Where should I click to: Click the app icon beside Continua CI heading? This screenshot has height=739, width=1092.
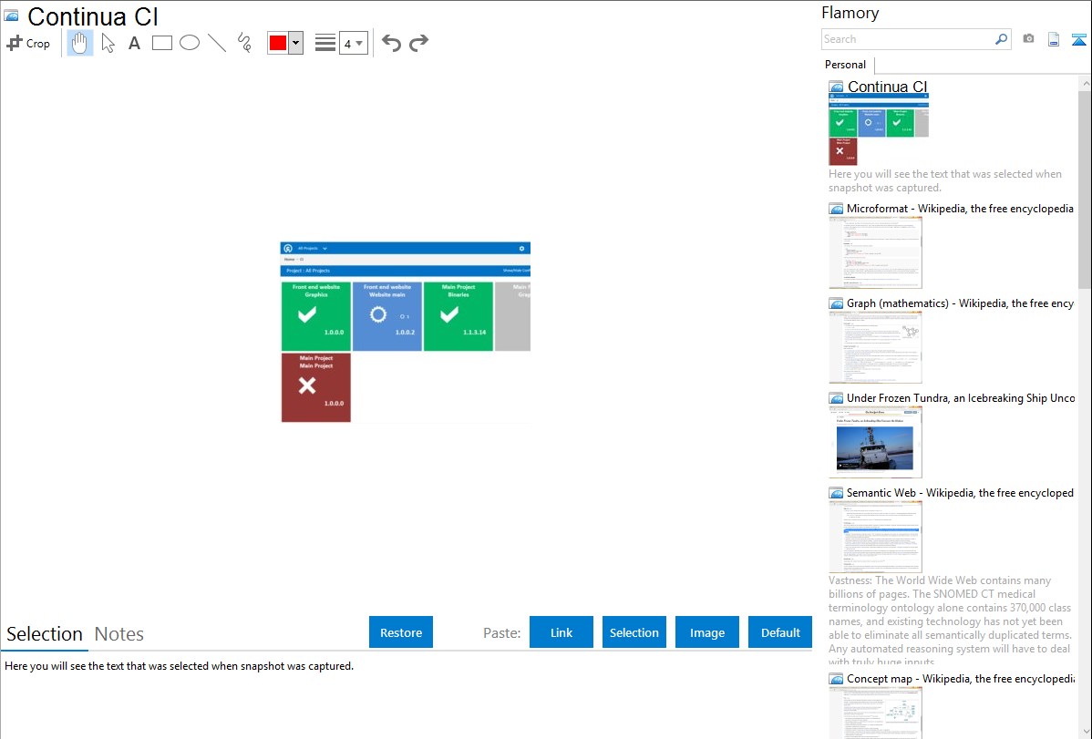pos(12,15)
